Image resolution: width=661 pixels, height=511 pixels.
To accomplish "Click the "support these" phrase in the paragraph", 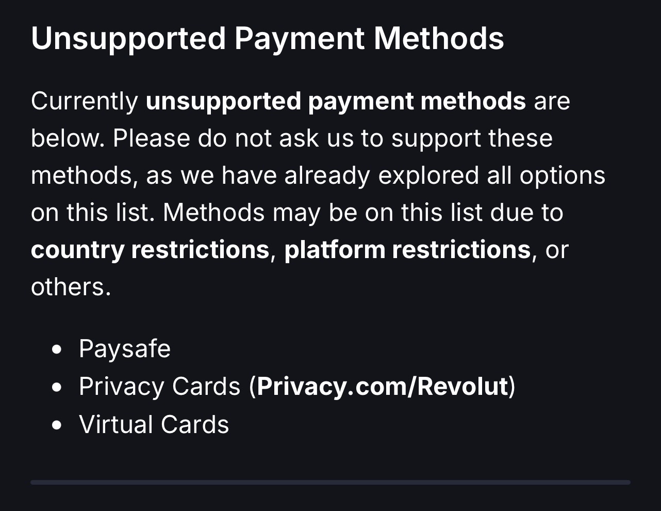I will click(472, 138).
